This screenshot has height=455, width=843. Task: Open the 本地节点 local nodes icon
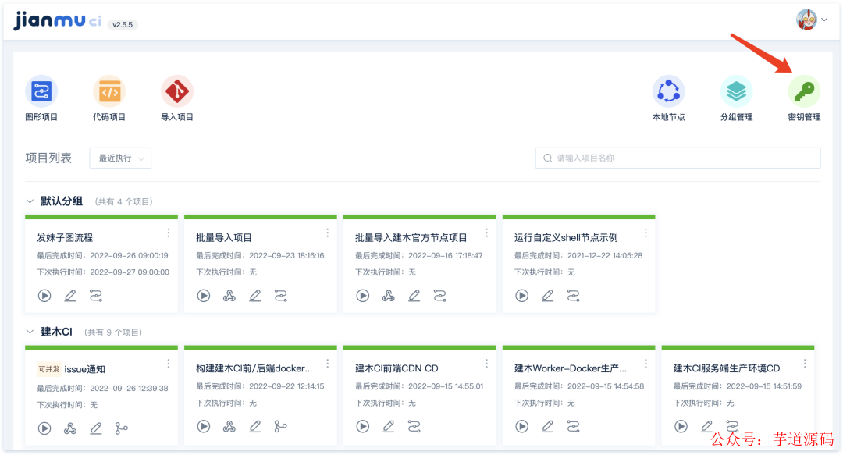(x=668, y=91)
